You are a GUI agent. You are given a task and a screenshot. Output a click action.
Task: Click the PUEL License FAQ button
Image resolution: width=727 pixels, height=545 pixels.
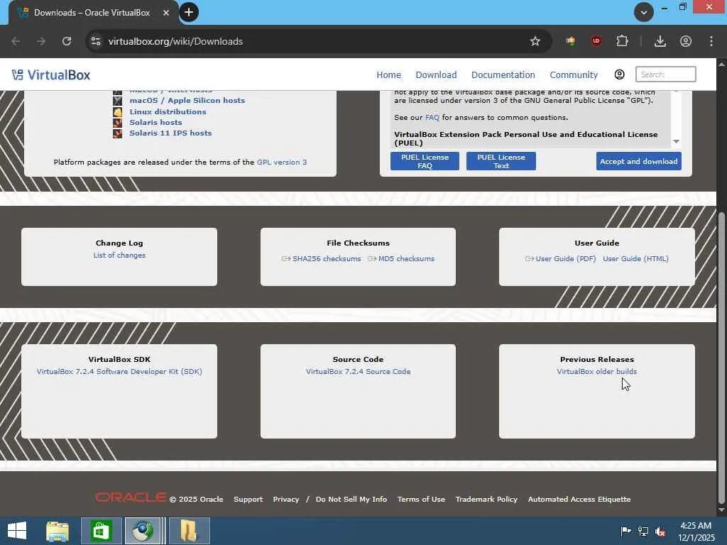[x=425, y=161]
